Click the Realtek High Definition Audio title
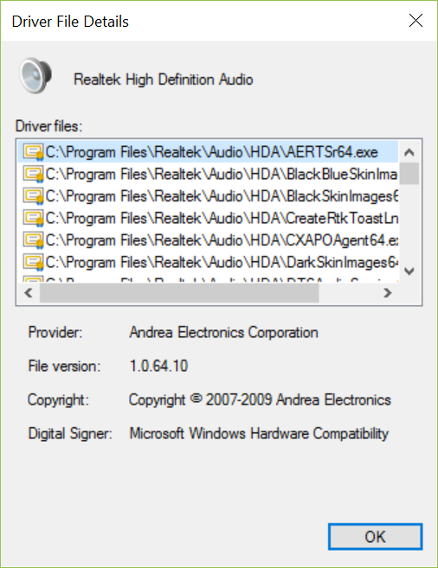Viewport: 438px width, 568px height. (x=163, y=80)
